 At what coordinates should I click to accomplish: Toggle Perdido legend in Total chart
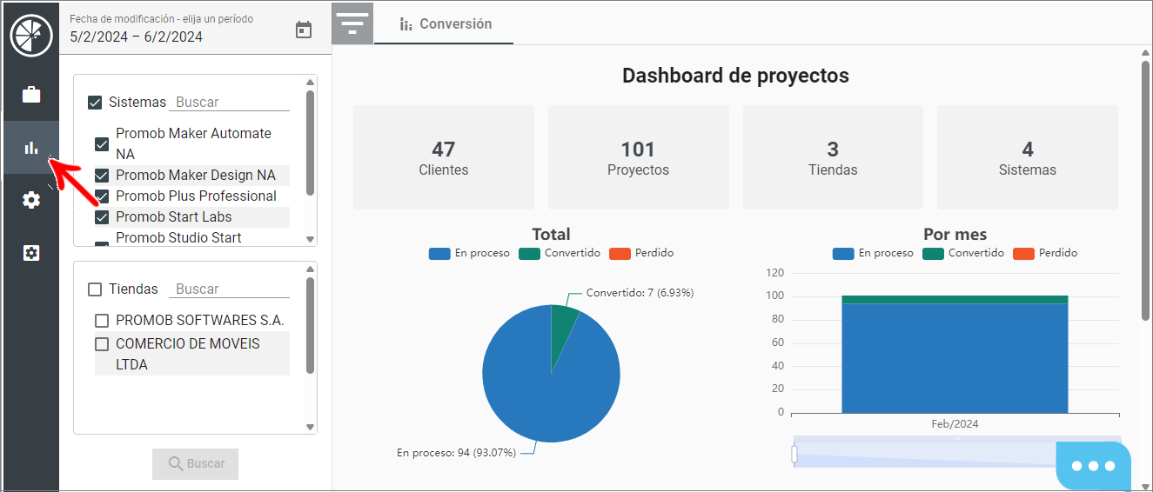tap(641, 253)
